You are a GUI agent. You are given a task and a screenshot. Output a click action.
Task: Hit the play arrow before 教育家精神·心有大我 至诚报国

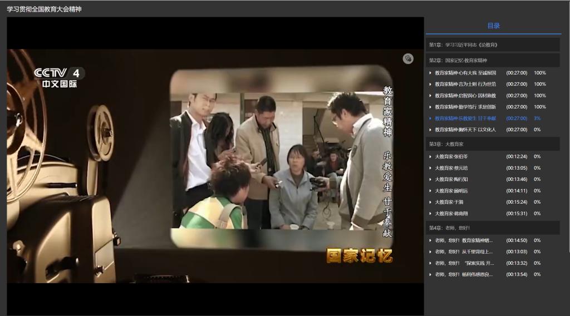[x=430, y=73]
